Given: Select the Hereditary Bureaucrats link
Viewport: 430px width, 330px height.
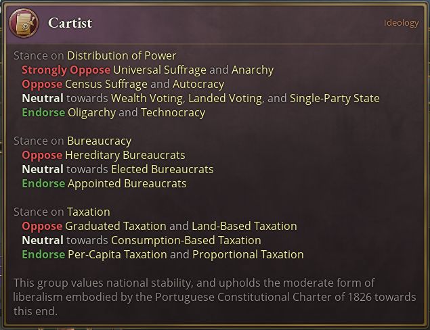Looking at the screenshot, I should (x=116, y=155).
